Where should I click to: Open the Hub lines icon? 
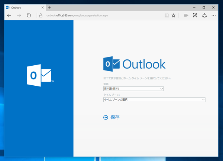[x=186, y=15]
